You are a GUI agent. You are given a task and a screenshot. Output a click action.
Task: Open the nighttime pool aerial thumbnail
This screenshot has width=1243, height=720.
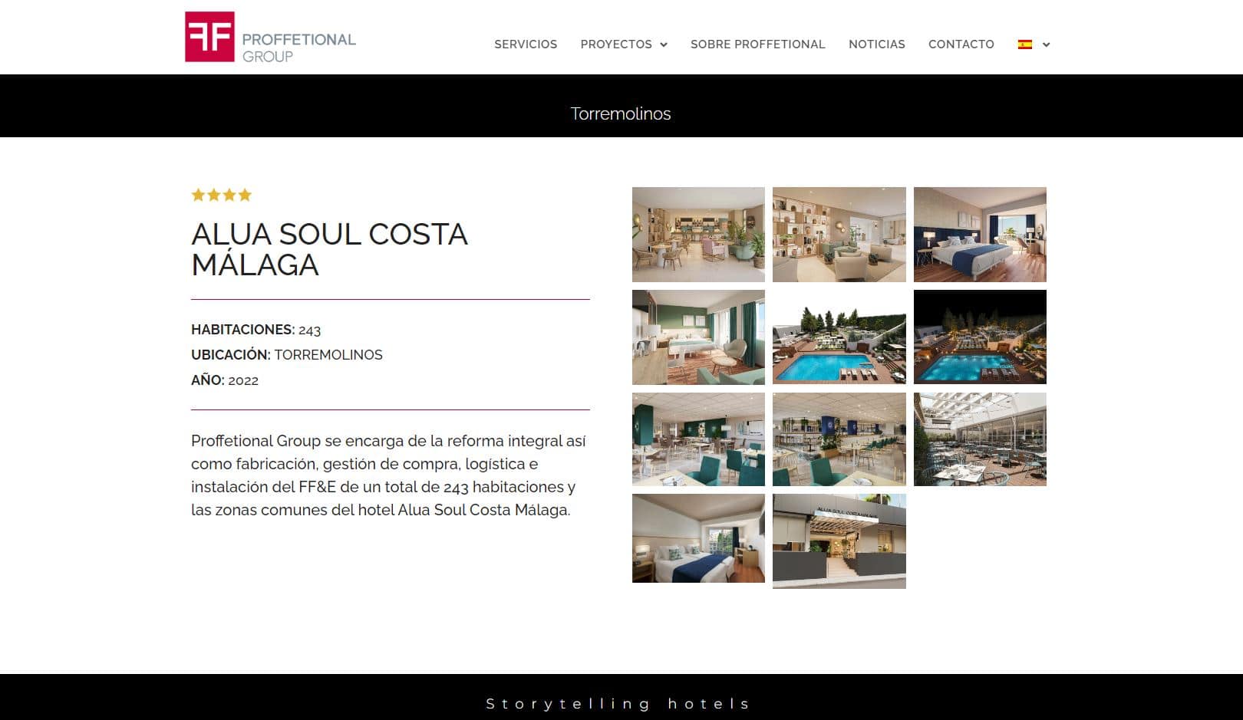980,337
